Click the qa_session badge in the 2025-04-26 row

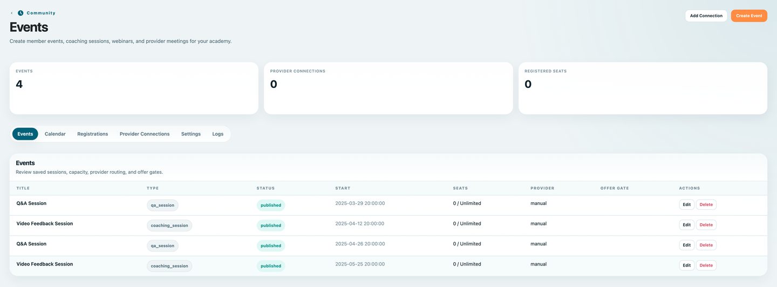click(162, 245)
